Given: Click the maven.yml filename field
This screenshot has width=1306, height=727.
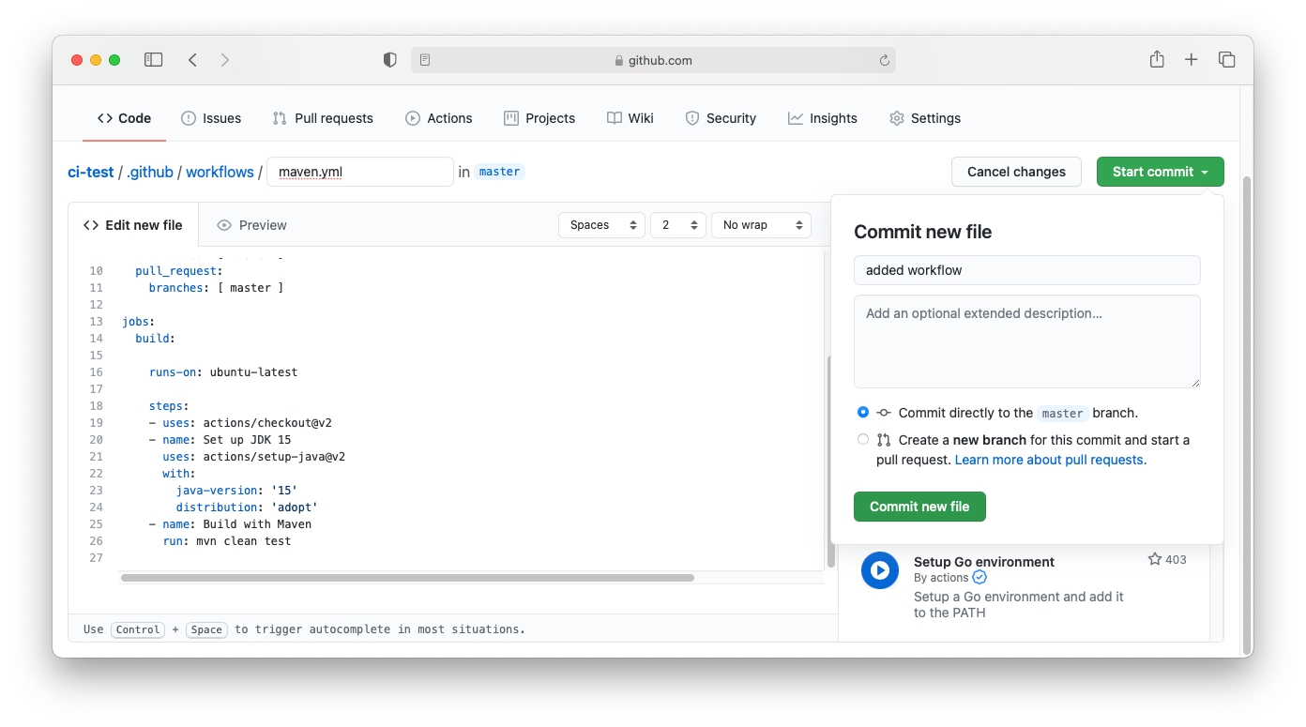Looking at the screenshot, I should coord(360,172).
